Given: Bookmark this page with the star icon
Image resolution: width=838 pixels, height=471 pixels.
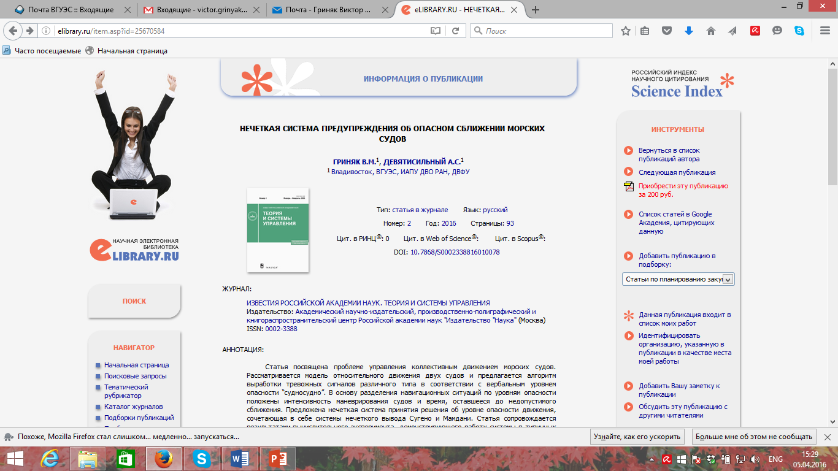Looking at the screenshot, I should pos(625,31).
